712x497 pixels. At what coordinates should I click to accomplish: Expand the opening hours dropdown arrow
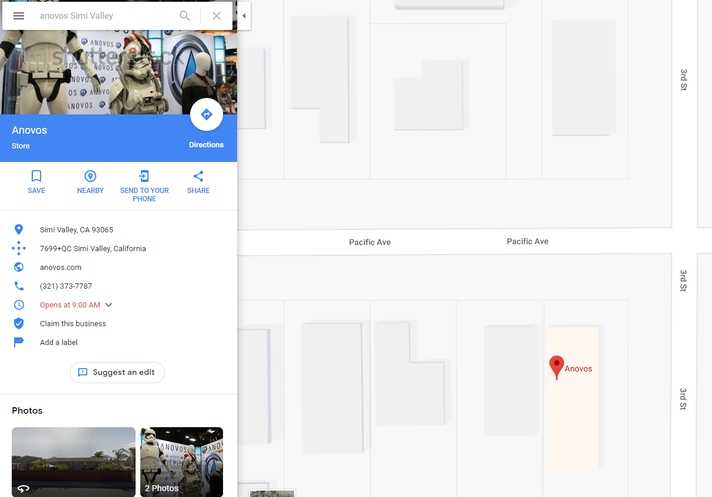pos(109,305)
